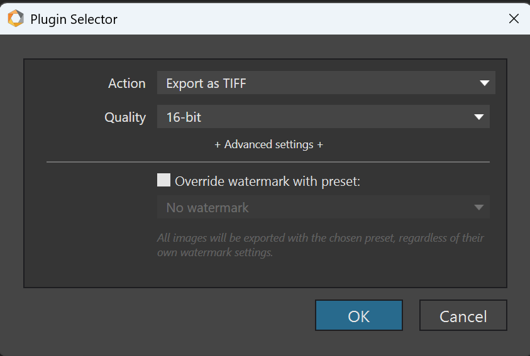Open the Quality combo box showing 16-bit
Image resolution: width=530 pixels, height=356 pixels.
point(323,116)
